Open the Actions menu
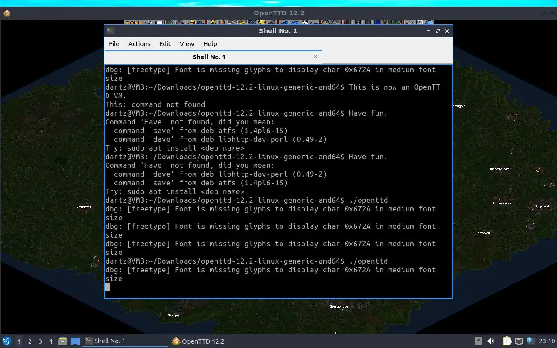 139,44
